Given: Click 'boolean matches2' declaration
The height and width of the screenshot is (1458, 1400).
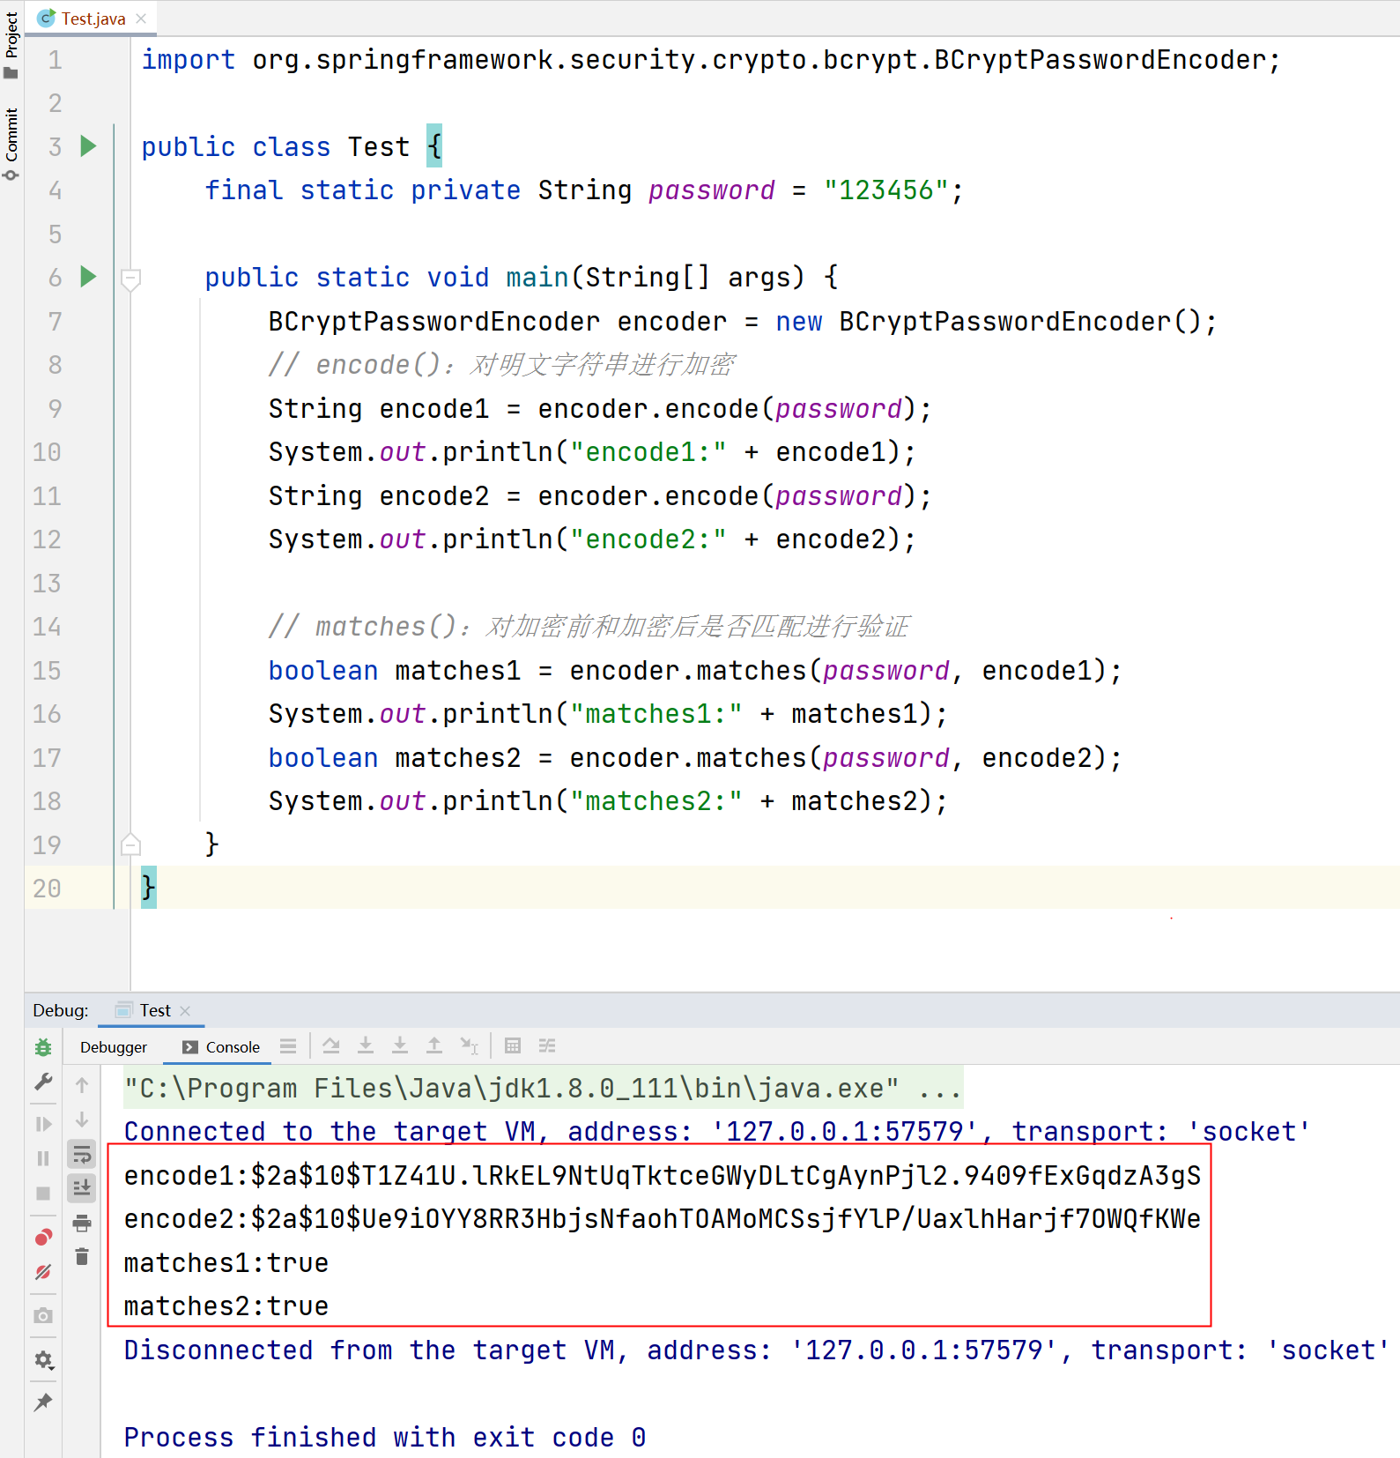Looking at the screenshot, I should click(x=395, y=757).
